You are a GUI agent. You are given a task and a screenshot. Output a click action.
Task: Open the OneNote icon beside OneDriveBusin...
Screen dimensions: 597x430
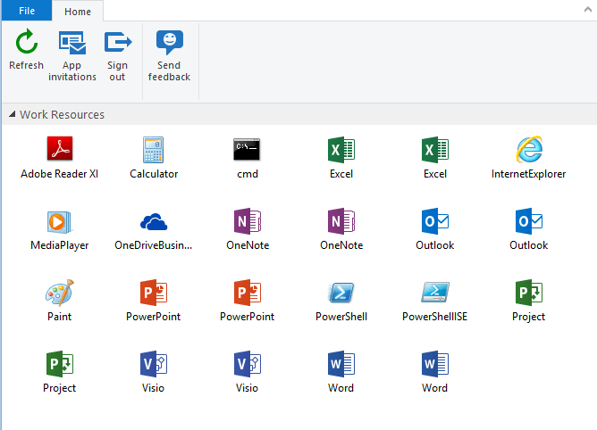(248, 229)
